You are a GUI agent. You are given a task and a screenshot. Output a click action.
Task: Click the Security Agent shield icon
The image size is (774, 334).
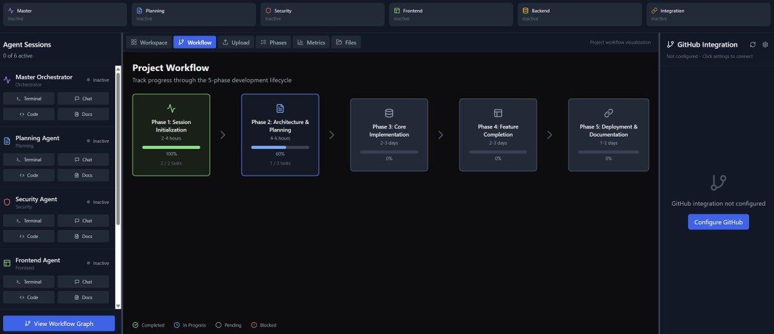coord(7,202)
